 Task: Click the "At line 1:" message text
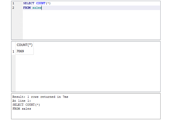[x=22, y=101]
